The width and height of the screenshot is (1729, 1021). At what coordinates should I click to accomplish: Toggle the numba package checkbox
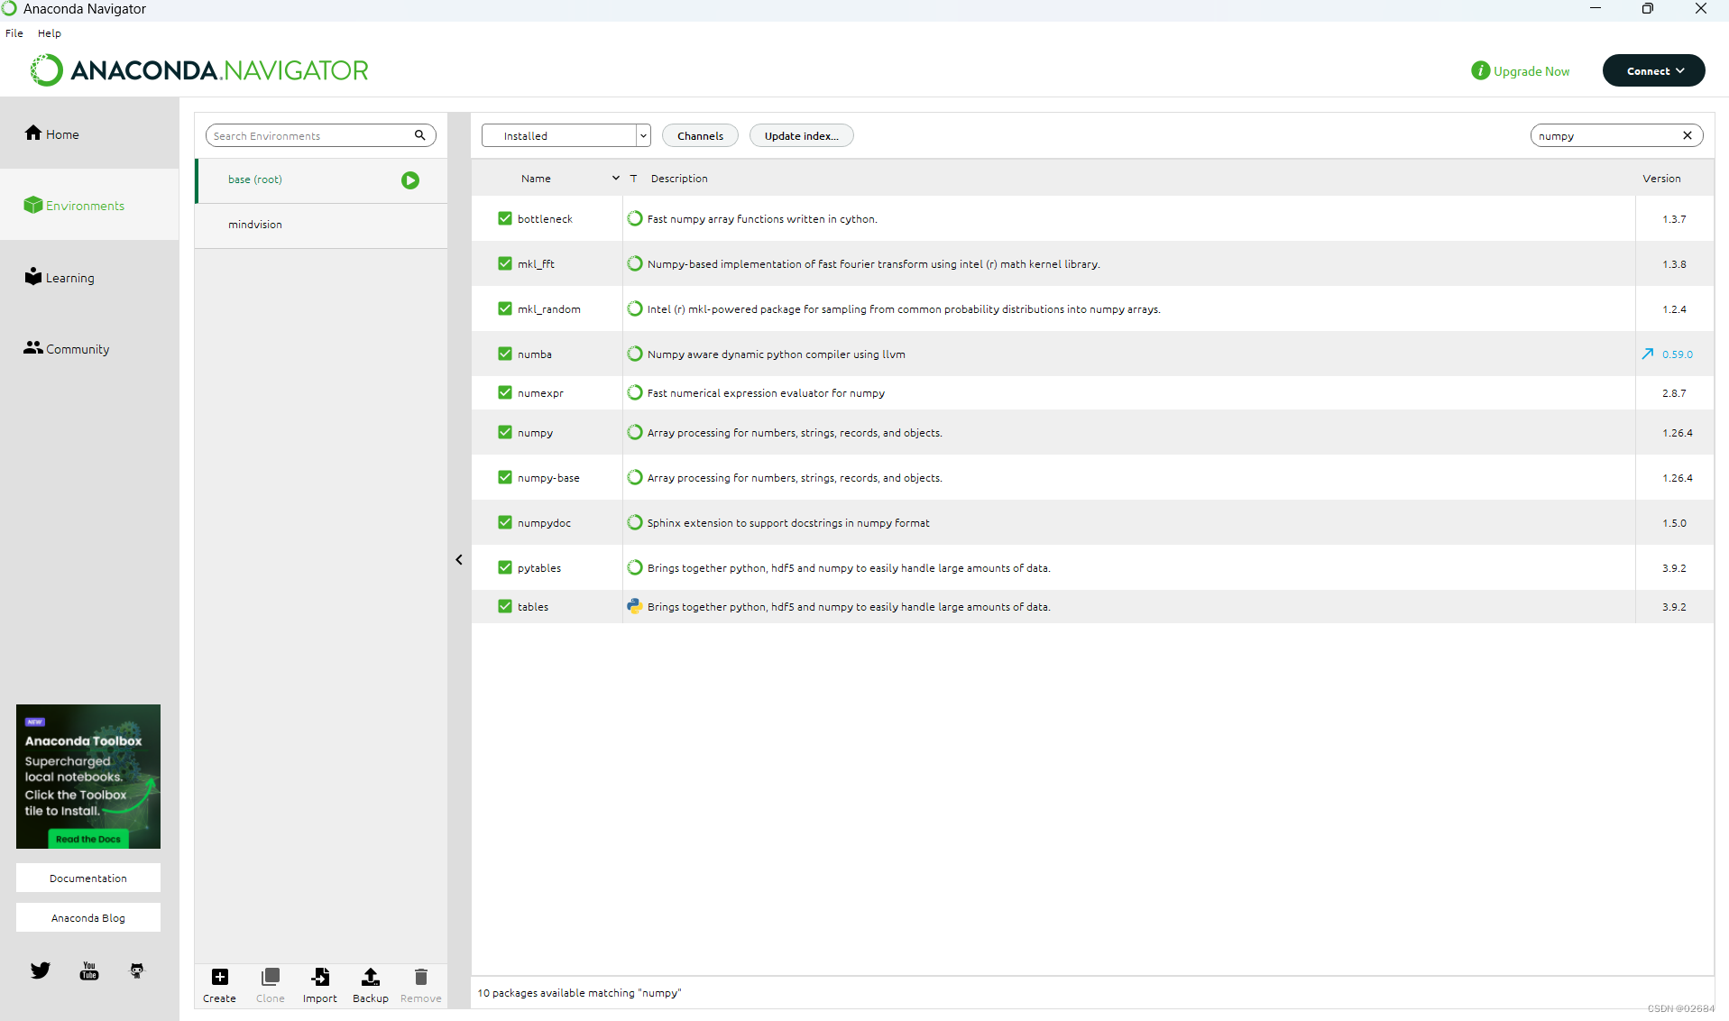click(x=505, y=354)
